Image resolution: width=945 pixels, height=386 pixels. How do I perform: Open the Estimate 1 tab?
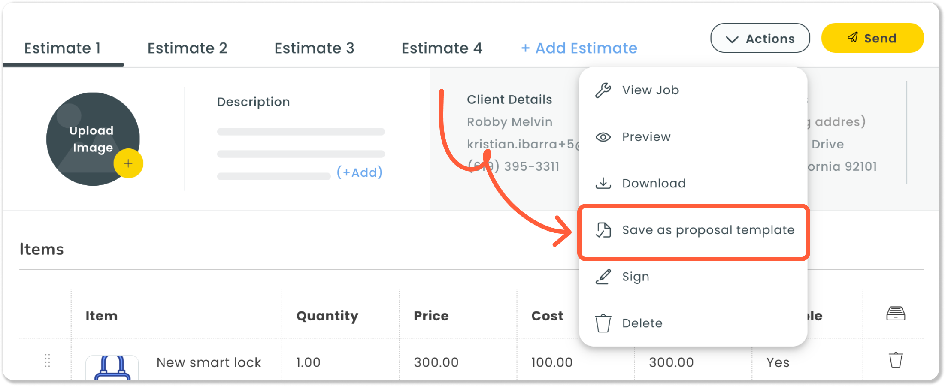pos(63,48)
